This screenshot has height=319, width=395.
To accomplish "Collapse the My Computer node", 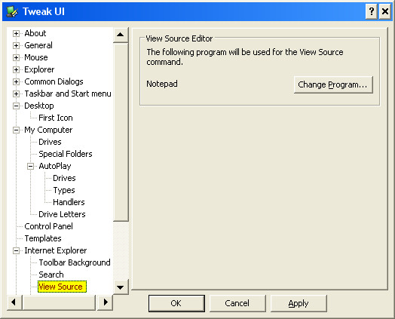I will (x=16, y=130).
